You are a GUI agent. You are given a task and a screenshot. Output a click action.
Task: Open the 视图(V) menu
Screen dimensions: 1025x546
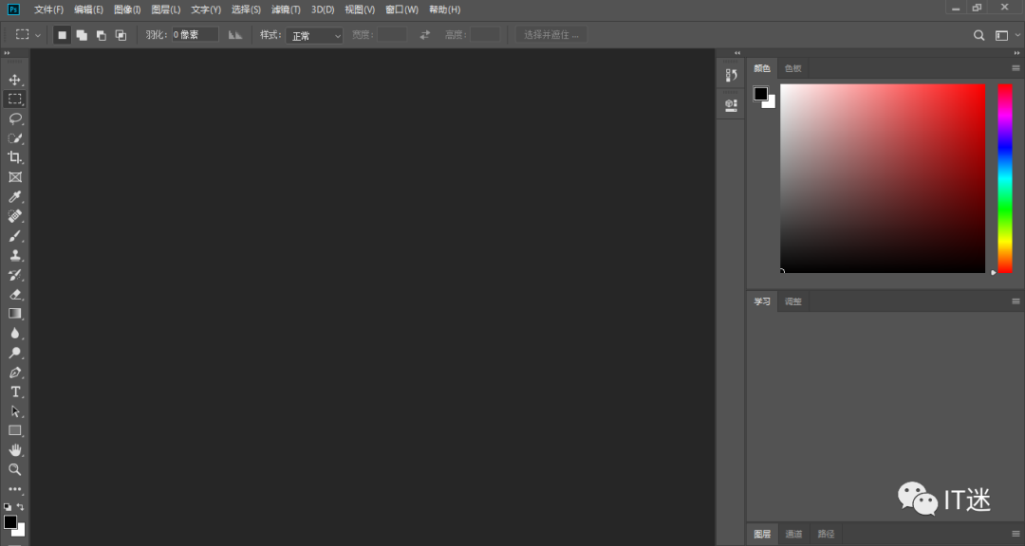point(360,9)
